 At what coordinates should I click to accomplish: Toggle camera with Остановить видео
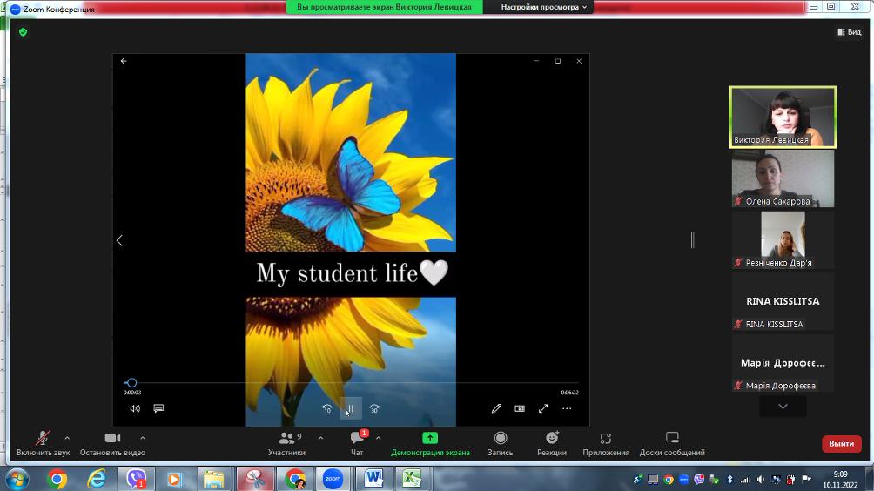[x=112, y=443]
